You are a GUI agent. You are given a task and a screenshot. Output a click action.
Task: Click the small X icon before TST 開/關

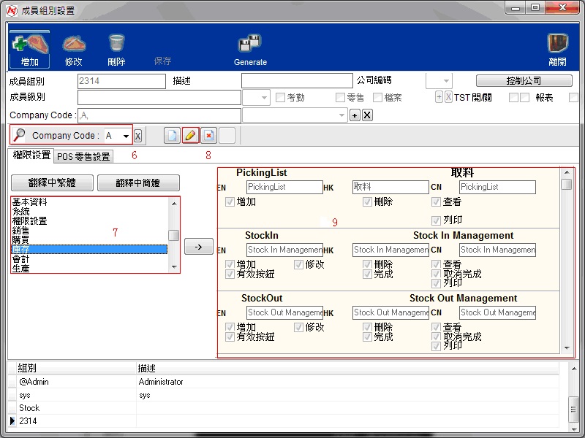click(448, 97)
